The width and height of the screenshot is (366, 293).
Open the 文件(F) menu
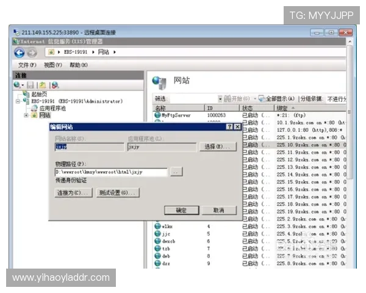(x=27, y=65)
